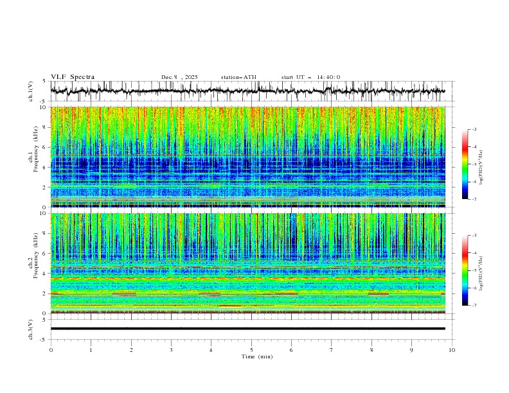Viewport: 509px width, 393px height.
Task: Click time axis tick label '6'
Action: click(291, 350)
